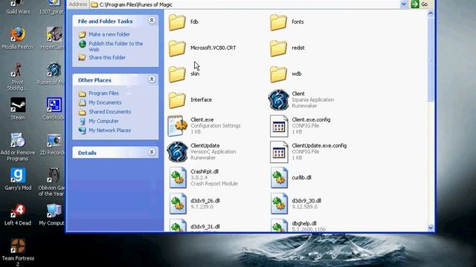The image size is (476, 267).
Task: Select the 2D Recorder desktop shortcut
Action: coord(53,144)
